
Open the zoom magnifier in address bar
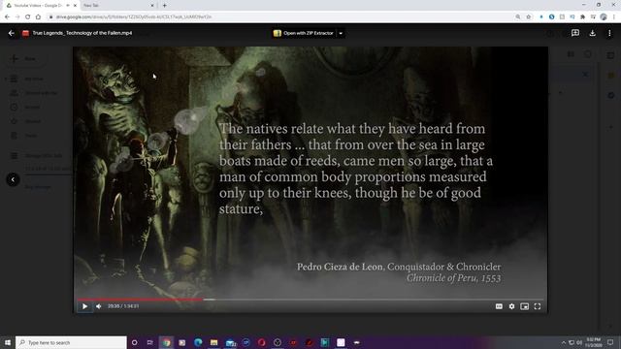pyautogui.click(x=518, y=17)
